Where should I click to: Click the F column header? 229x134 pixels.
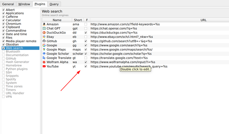coord(87,20)
